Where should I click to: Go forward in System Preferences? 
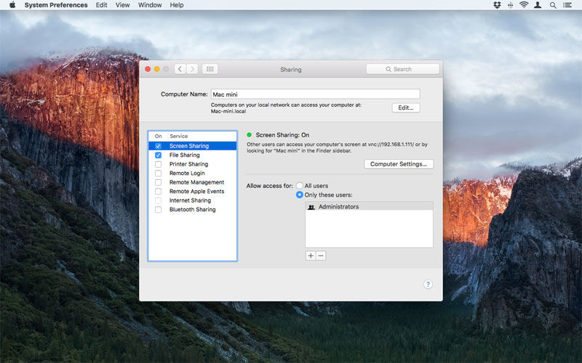192,69
